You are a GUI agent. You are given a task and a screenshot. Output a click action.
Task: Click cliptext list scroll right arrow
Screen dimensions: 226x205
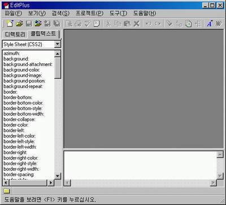coord(51,182)
